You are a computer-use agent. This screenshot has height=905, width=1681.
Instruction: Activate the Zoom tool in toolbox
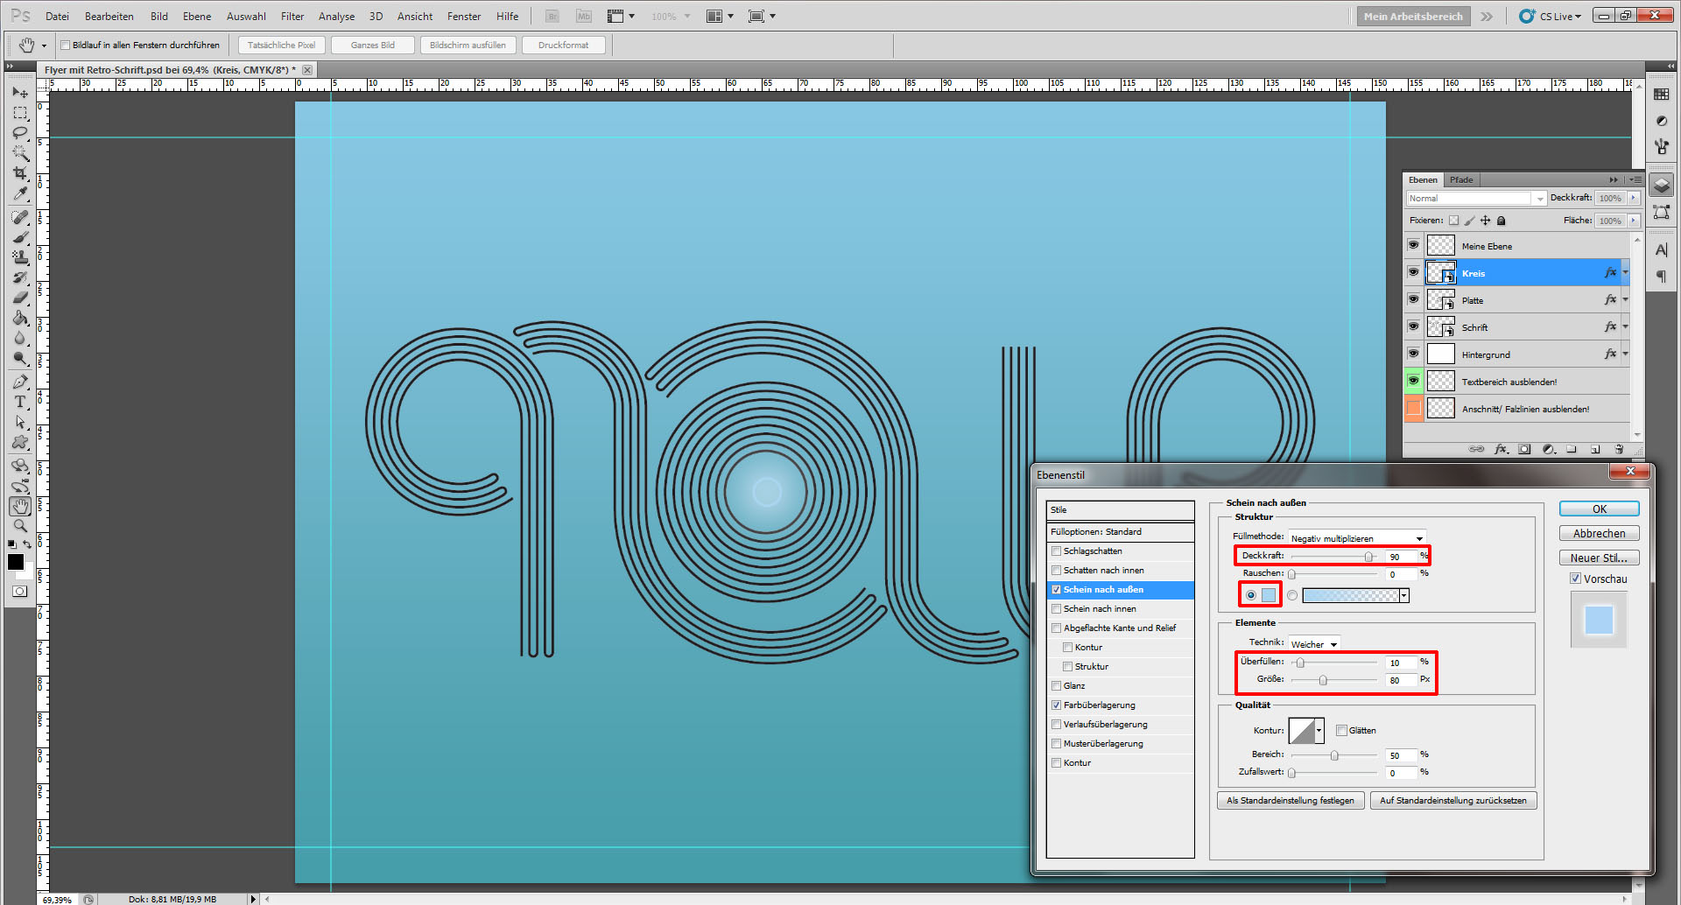coord(20,526)
